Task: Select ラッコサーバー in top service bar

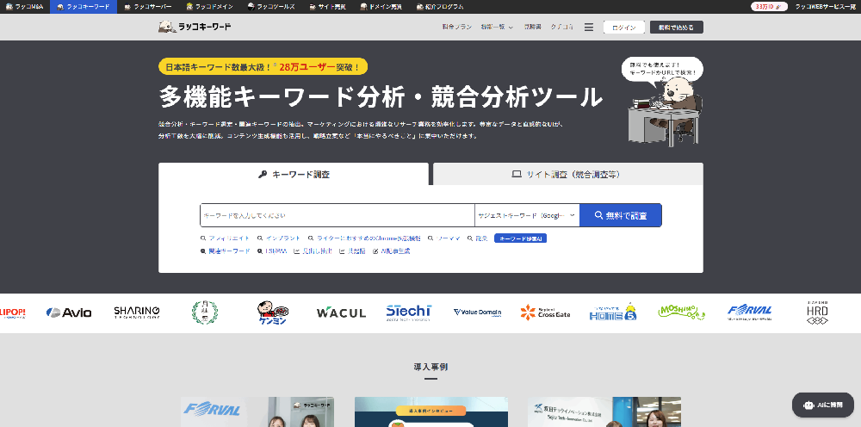Action: [146, 6]
